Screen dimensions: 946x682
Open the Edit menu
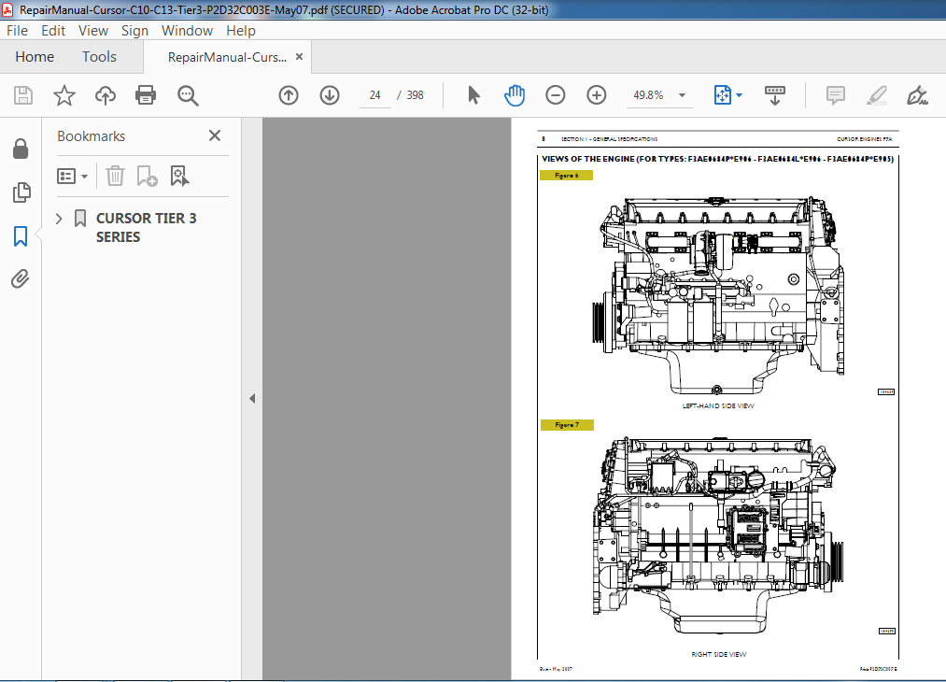tap(53, 30)
